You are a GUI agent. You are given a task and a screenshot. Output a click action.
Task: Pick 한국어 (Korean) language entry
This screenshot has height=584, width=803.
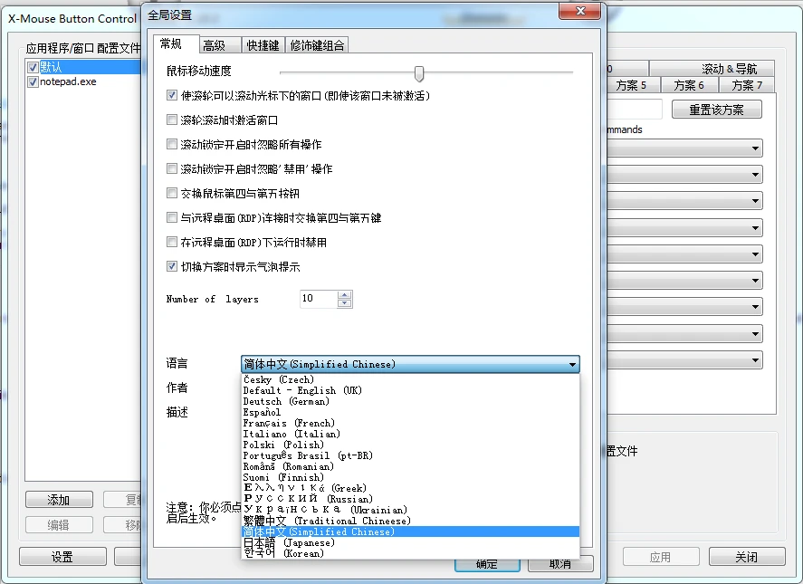point(410,553)
